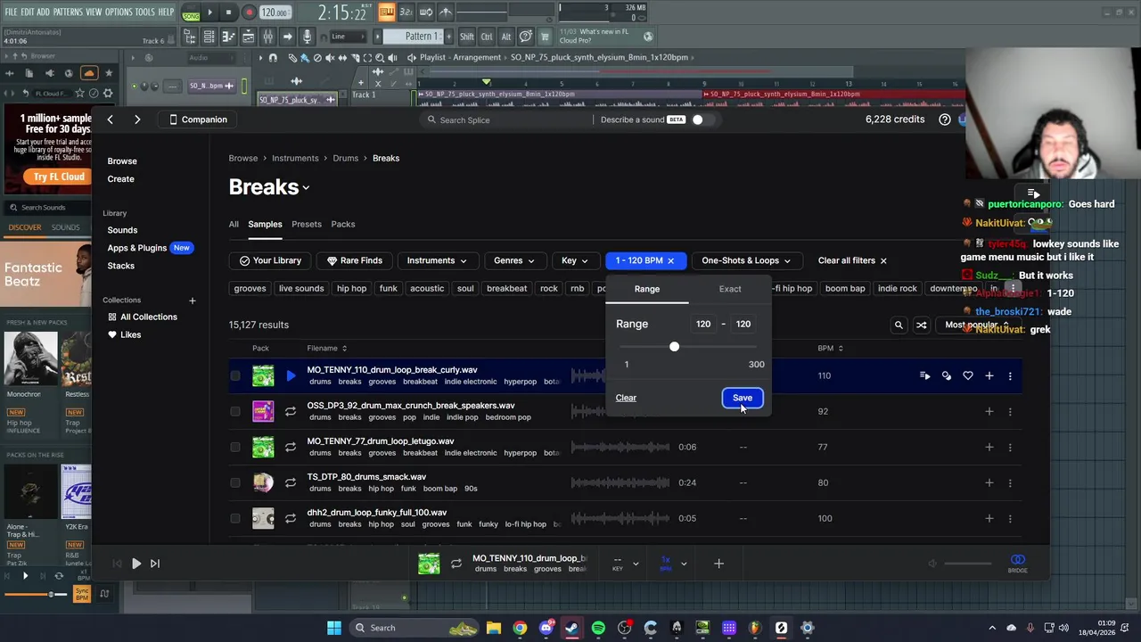Clear the BPM range in popup
The image size is (1141, 642).
[626, 398]
